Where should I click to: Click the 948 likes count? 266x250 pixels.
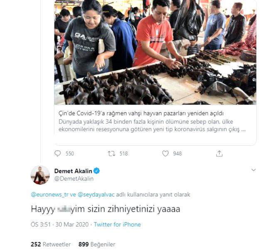tap(177, 153)
